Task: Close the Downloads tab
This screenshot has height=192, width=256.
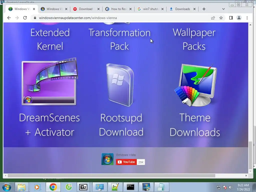Action: (194, 9)
